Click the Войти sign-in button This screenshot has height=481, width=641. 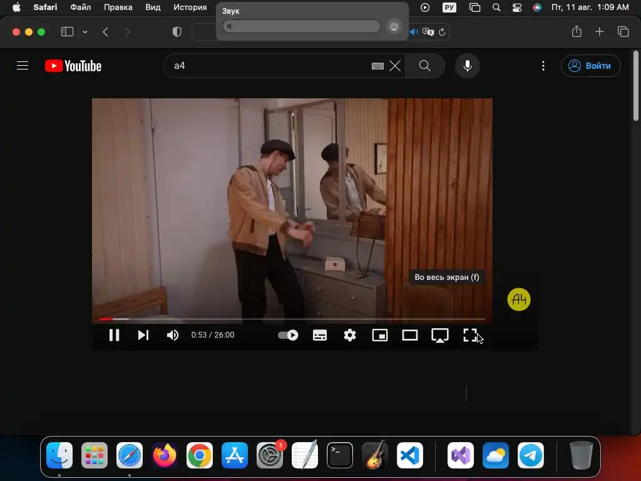coord(591,66)
